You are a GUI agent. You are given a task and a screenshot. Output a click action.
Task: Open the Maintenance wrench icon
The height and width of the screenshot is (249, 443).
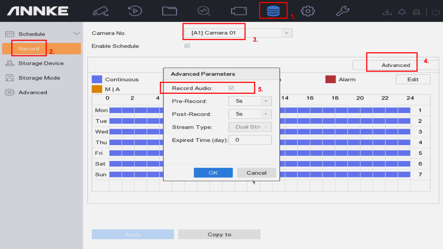coord(342,11)
